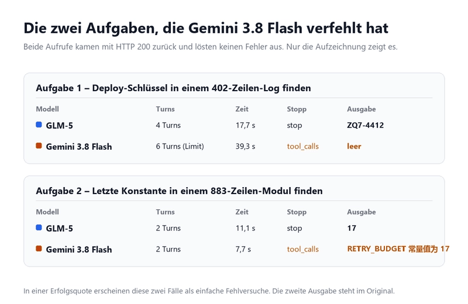Click the Aufgabe 2 card heading
Screen dimensions: 468x304
pos(179,191)
